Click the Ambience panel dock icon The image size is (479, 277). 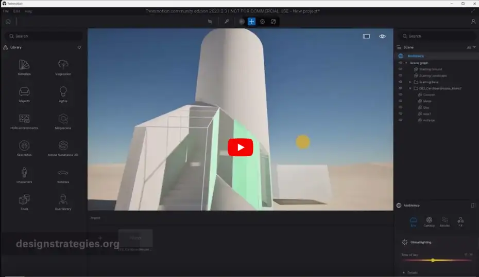point(473,206)
